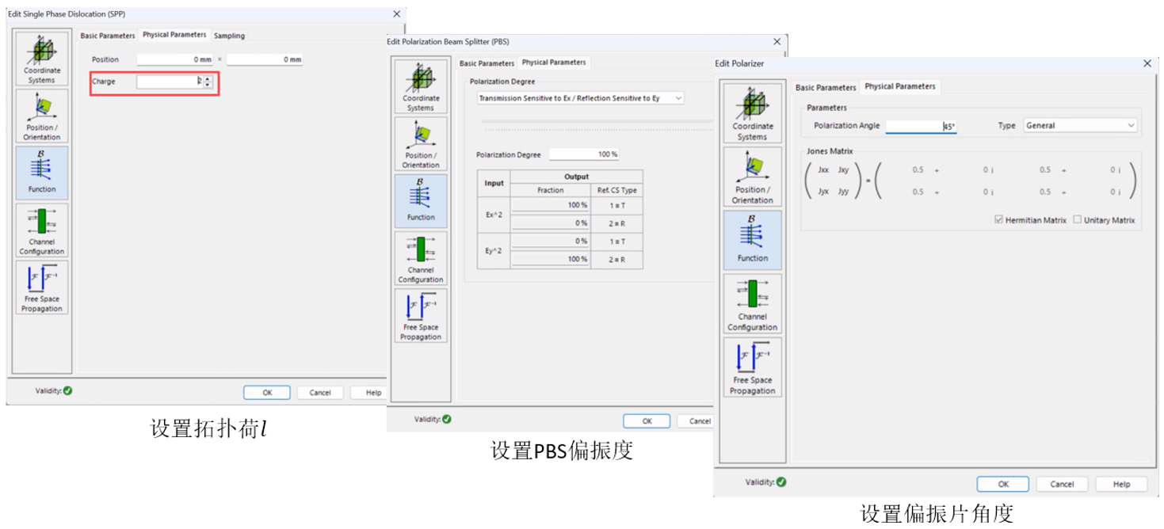Toggle the Hermitian Matrix checkbox
Image resolution: width=1164 pixels, height=529 pixels.
tap(998, 220)
